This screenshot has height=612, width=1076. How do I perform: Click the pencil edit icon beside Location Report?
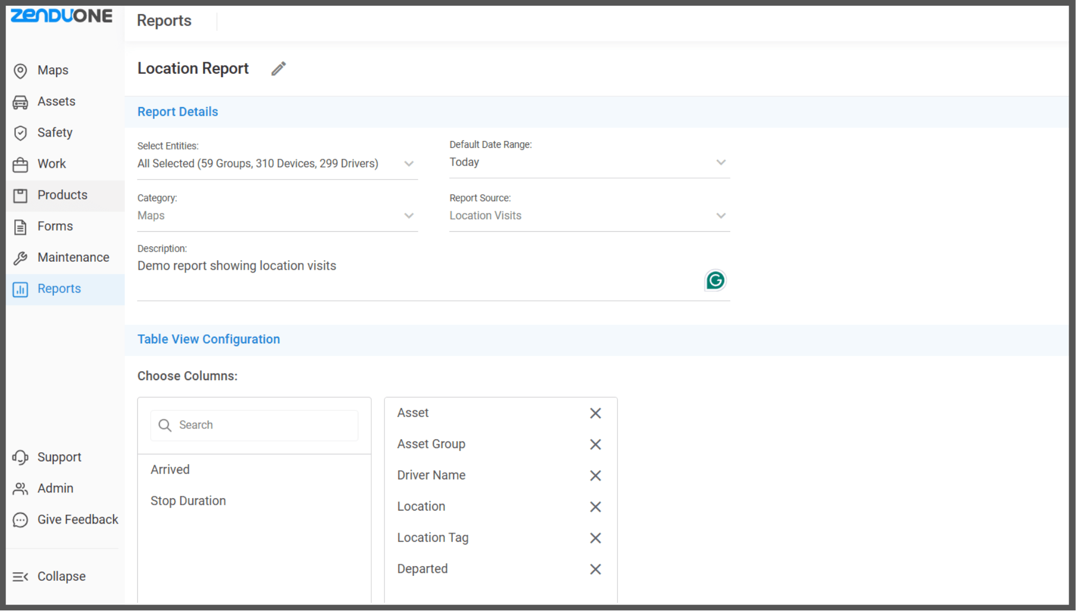(278, 69)
